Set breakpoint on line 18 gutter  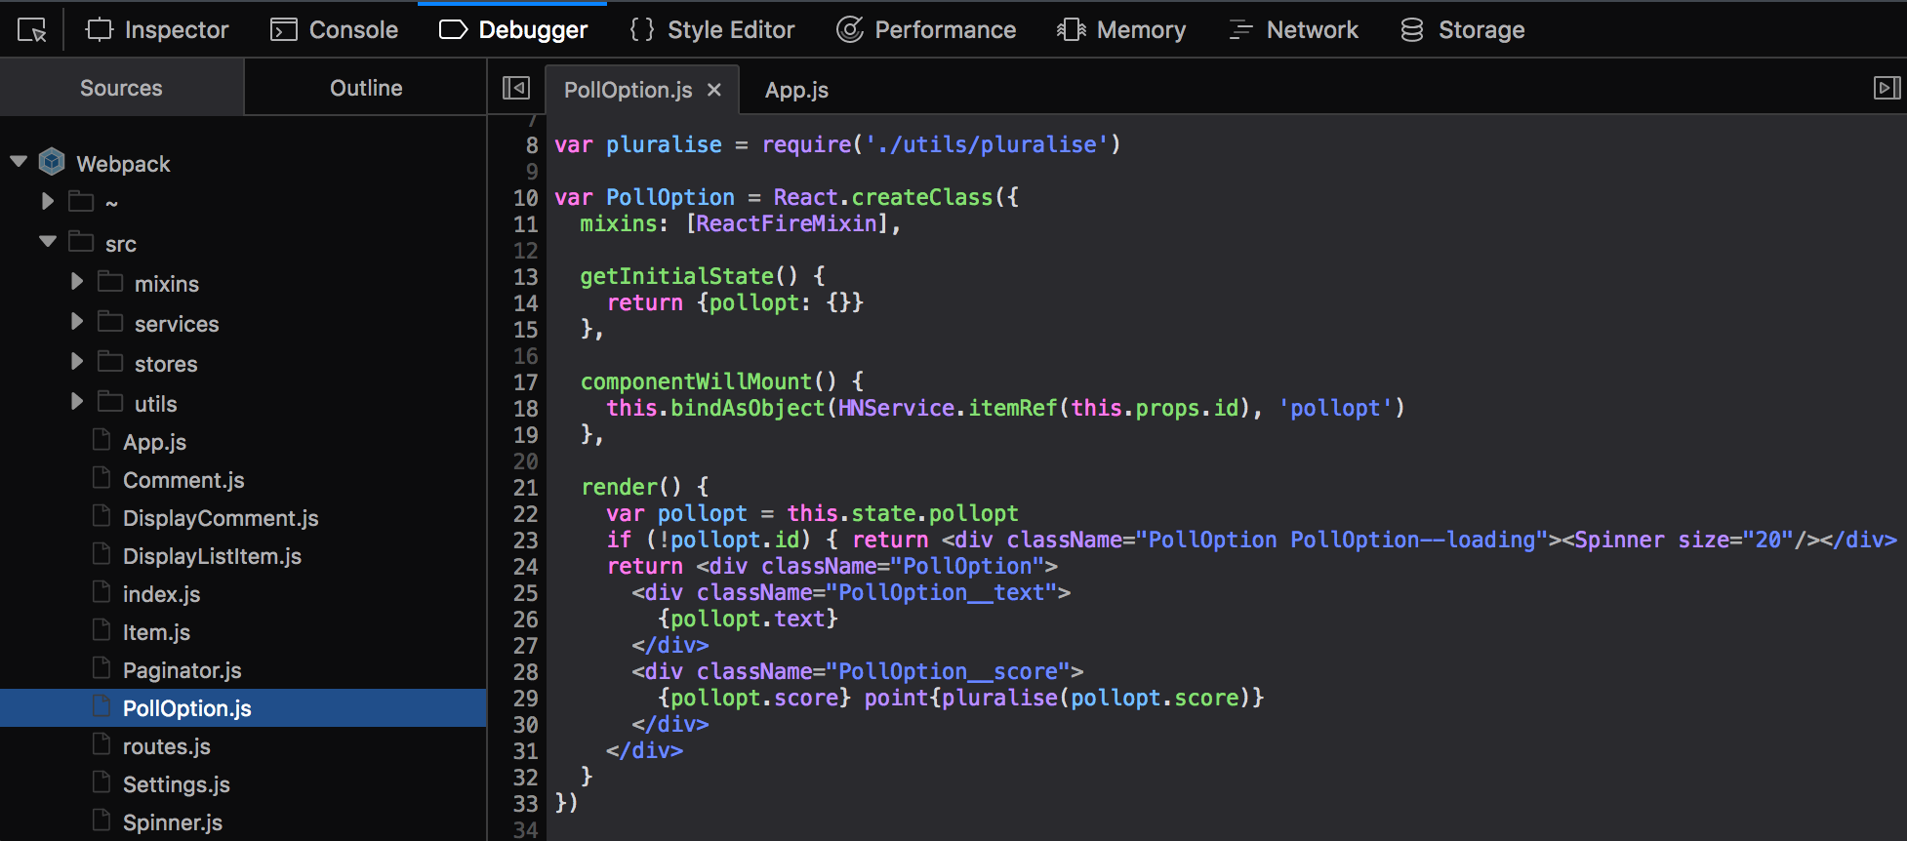click(525, 409)
